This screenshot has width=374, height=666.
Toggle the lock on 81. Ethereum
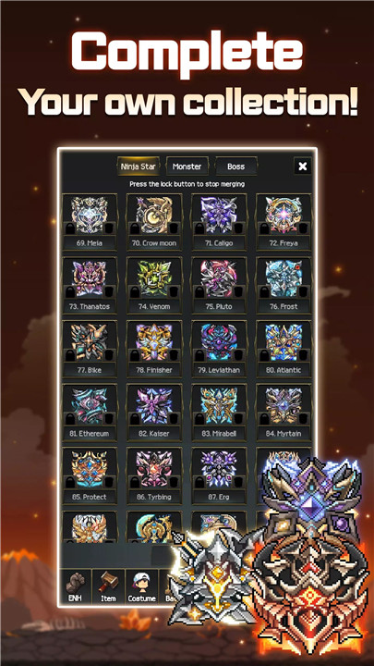[x=69, y=419]
